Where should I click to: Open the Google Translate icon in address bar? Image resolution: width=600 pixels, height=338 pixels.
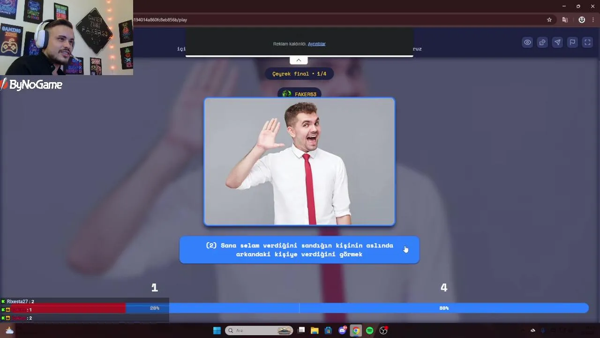[x=565, y=20]
